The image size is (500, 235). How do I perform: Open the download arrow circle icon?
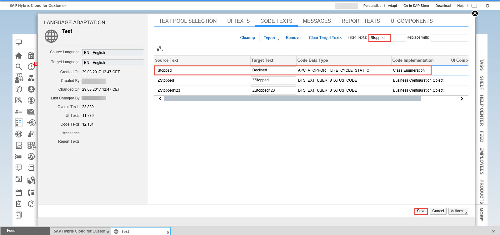click(x=31, y=89)
